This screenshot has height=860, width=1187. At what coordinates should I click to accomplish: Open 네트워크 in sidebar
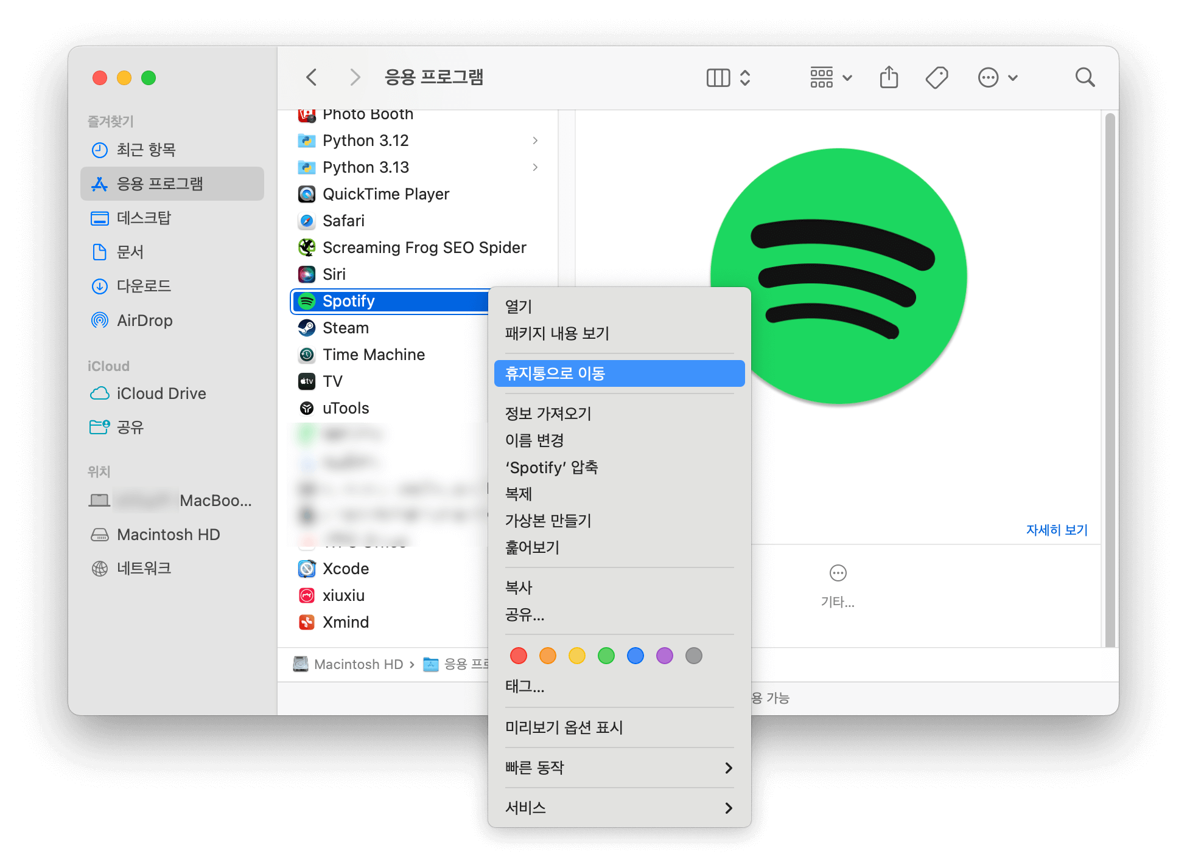(172, 569)
